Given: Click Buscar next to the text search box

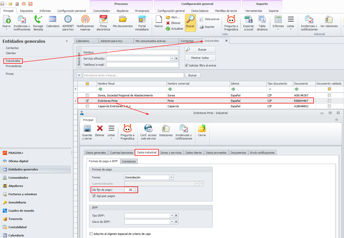Looking at the screenshot, I should [x=193, y=75].
